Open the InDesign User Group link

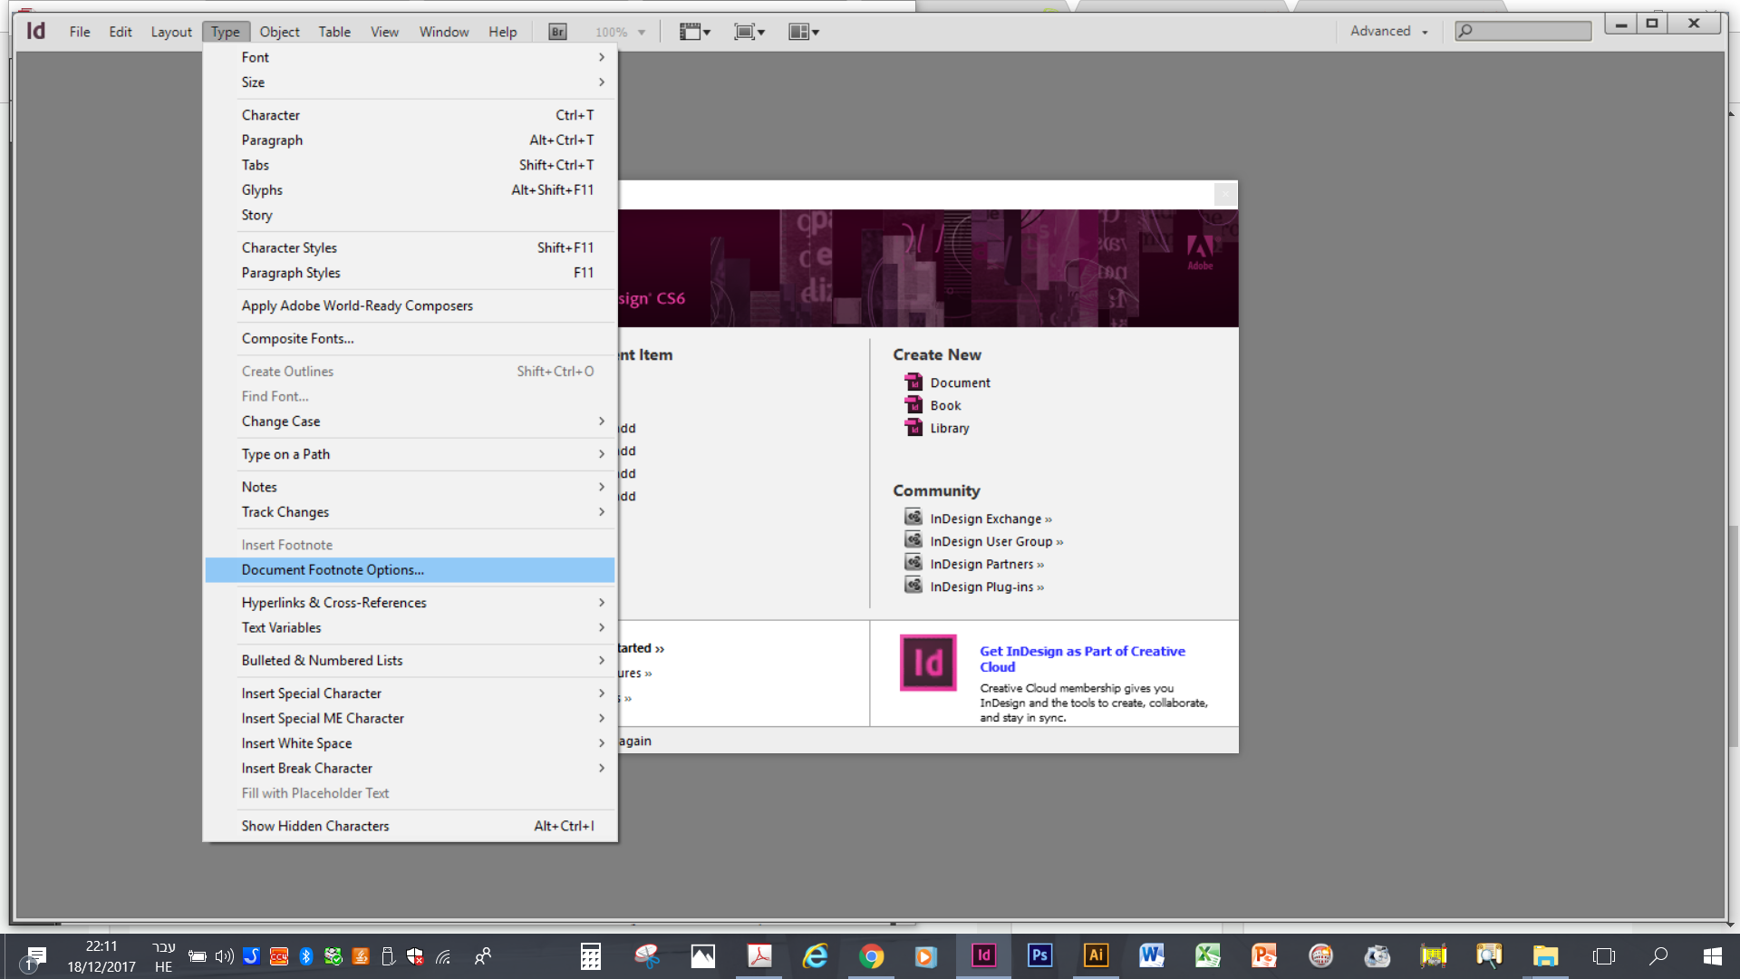pos(996,541)
